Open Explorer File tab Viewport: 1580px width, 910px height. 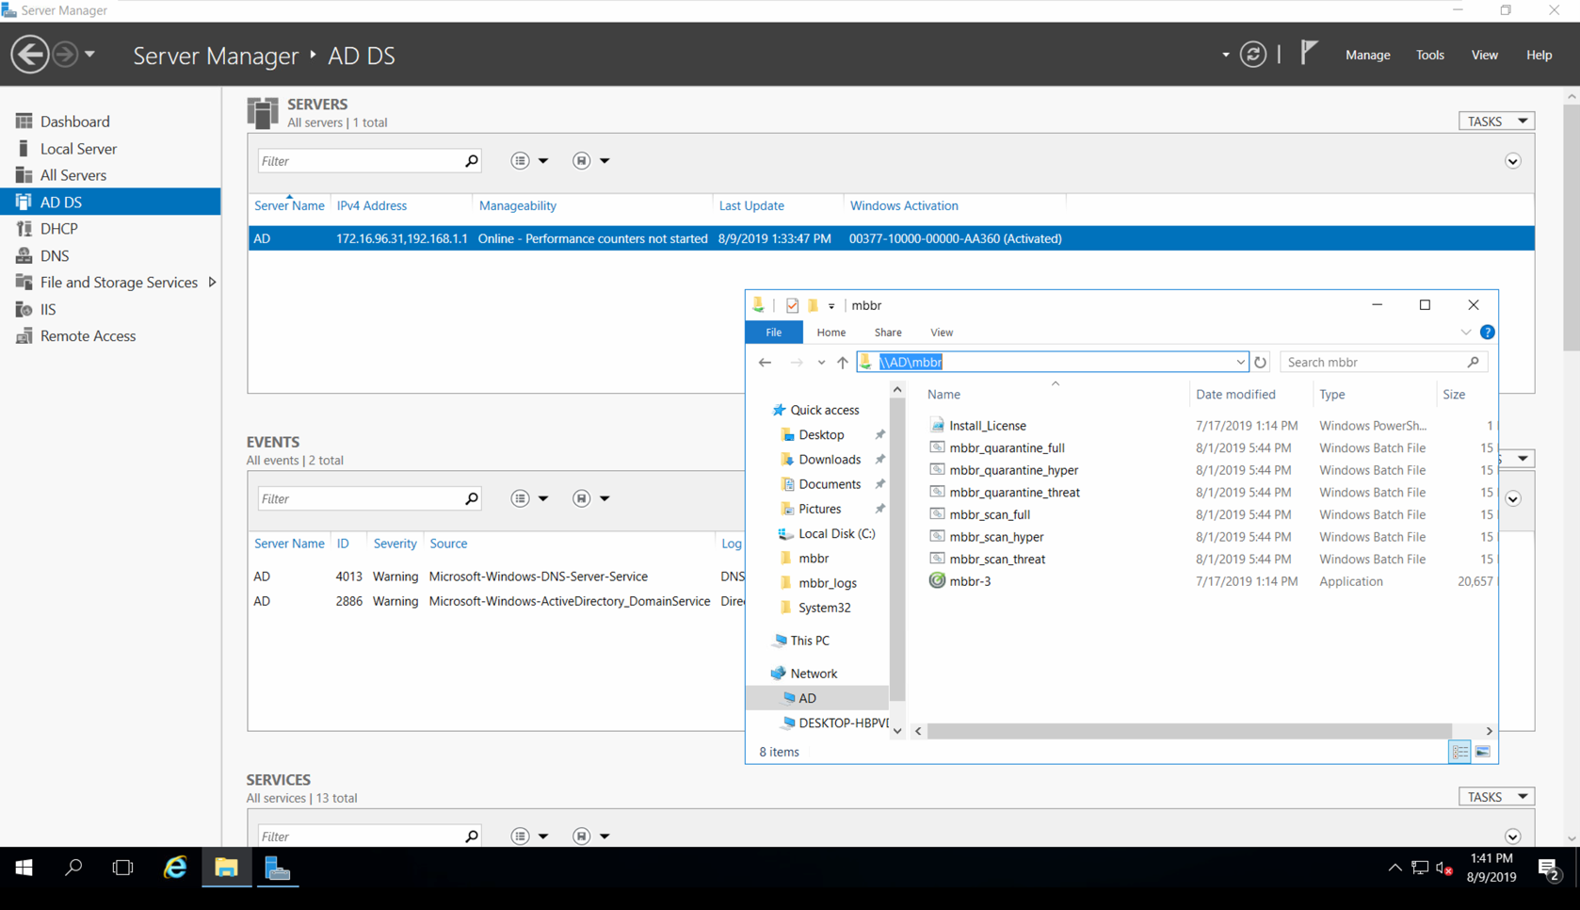[x=773, y=333]
